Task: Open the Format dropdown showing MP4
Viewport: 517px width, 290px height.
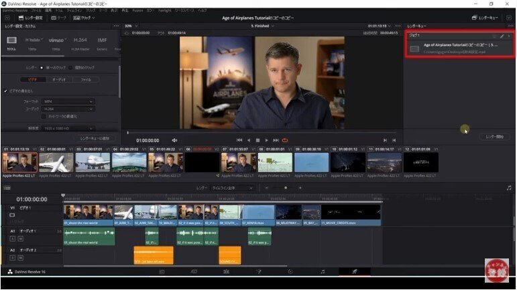Action: tap(68, 101)
